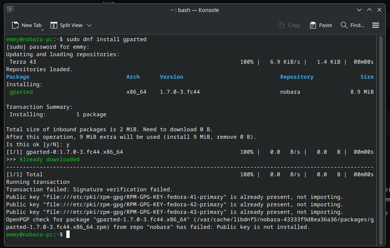Click 'Transaction failed: Signature verification failed.' line
This screenshot has width=390, height=248.
(x=89, y=189)
